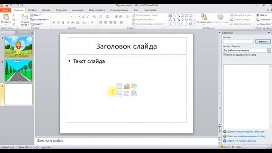Viewport: 272px width, 153px height.
Task: Click Insert Chart icon in slide placeholder
Action: 127,86
